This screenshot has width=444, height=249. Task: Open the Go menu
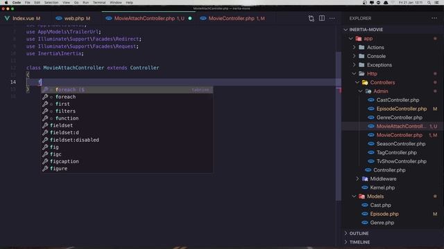click(76, 3)
